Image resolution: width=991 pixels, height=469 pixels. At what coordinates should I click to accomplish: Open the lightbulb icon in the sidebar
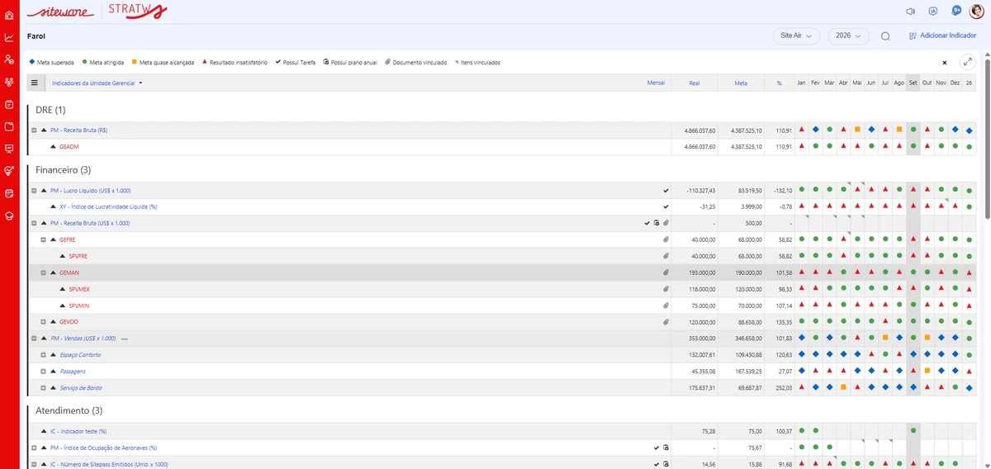[9, 171]
